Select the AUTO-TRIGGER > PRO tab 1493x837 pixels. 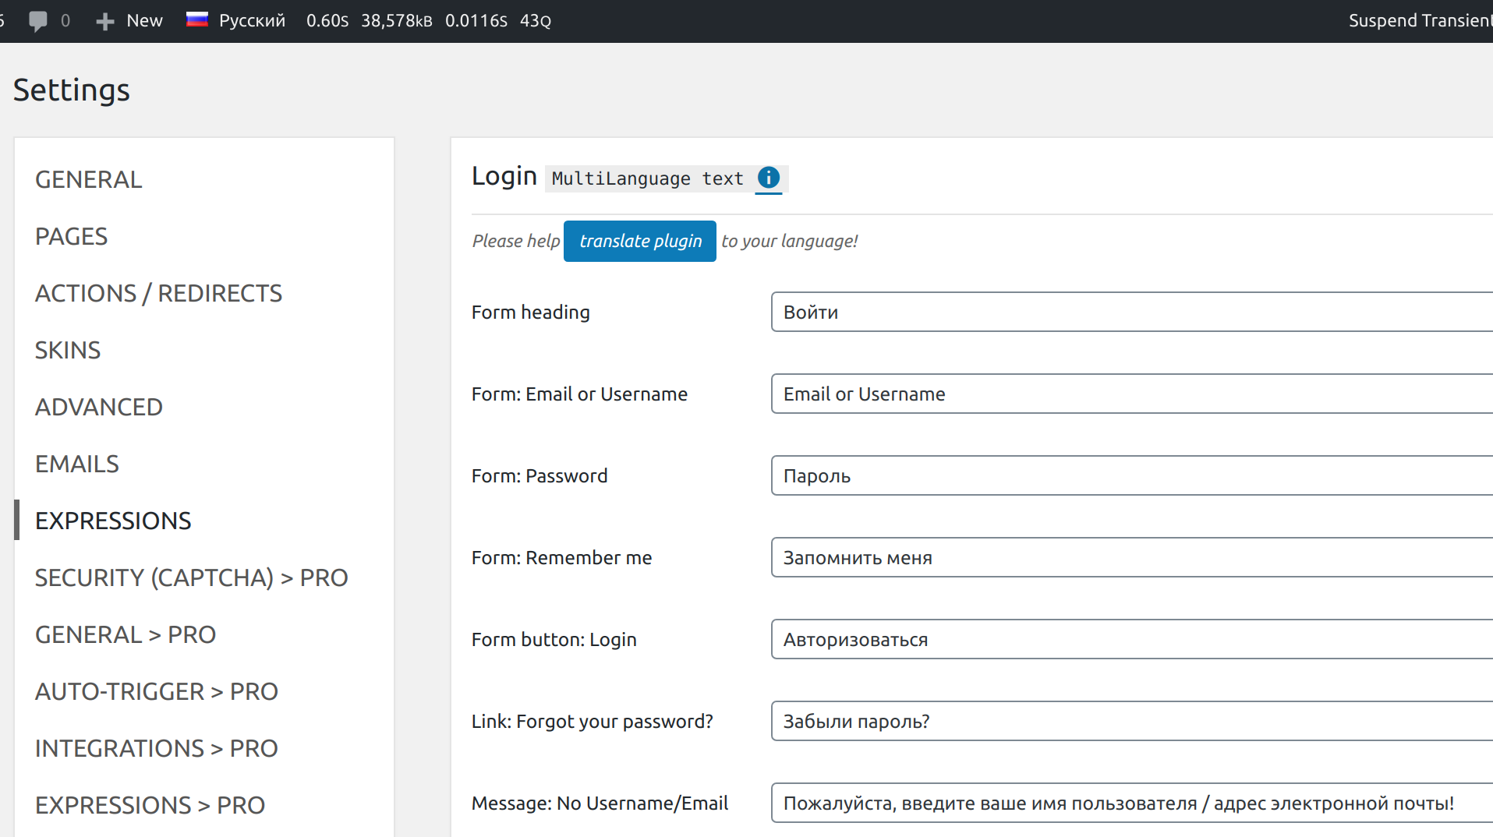[x=156, y=691]
